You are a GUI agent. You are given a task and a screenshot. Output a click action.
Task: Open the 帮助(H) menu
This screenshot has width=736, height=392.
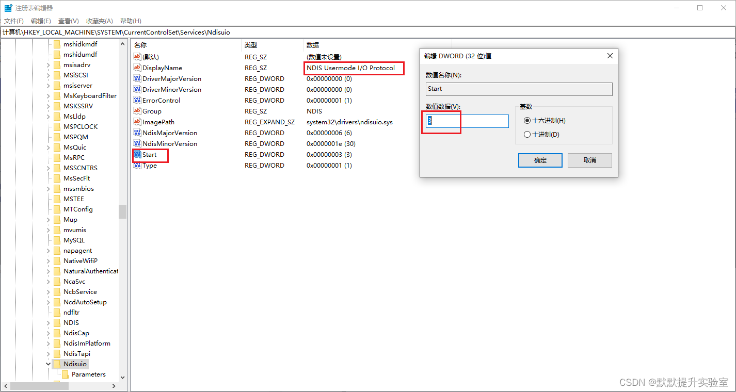pyautogui.click(x=131, y=21)
